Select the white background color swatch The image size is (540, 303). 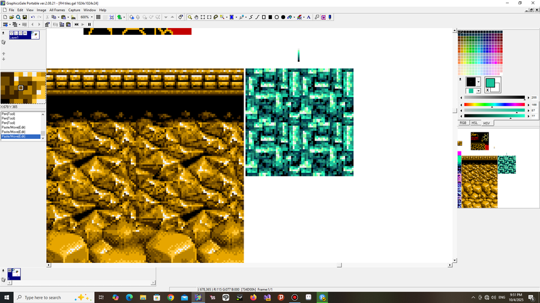pyautogui.click(x=496, y=89)
